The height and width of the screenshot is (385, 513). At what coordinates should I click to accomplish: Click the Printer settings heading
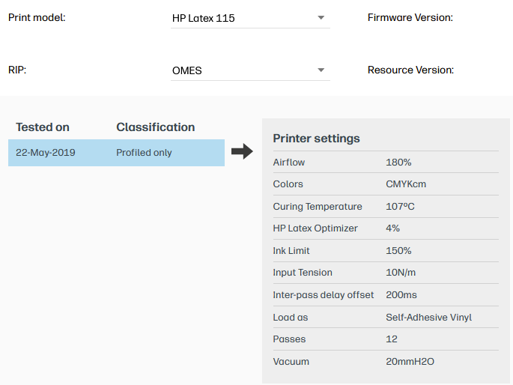pos(316,139)
